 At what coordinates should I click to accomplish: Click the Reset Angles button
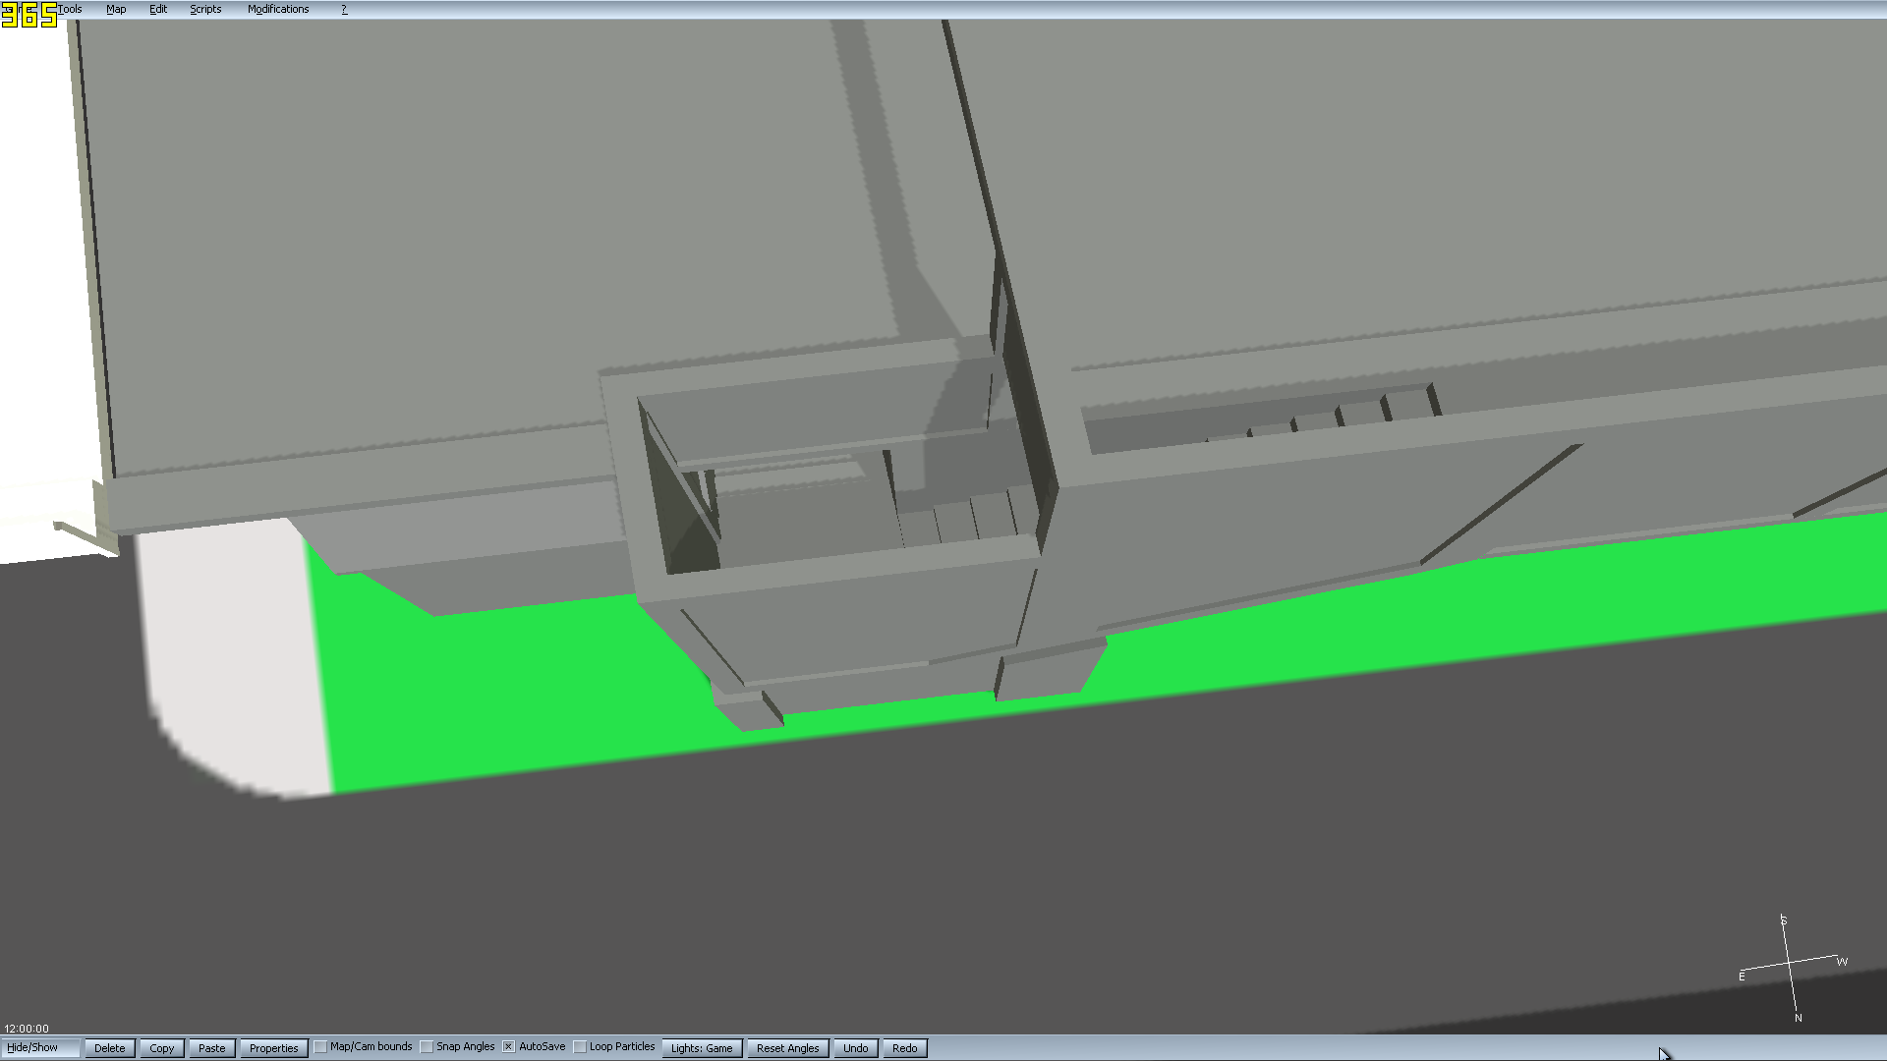[787, 1048]
